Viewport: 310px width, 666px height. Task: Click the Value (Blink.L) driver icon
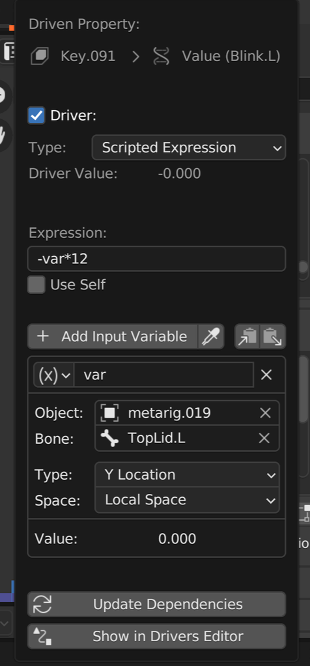point(162,56)
